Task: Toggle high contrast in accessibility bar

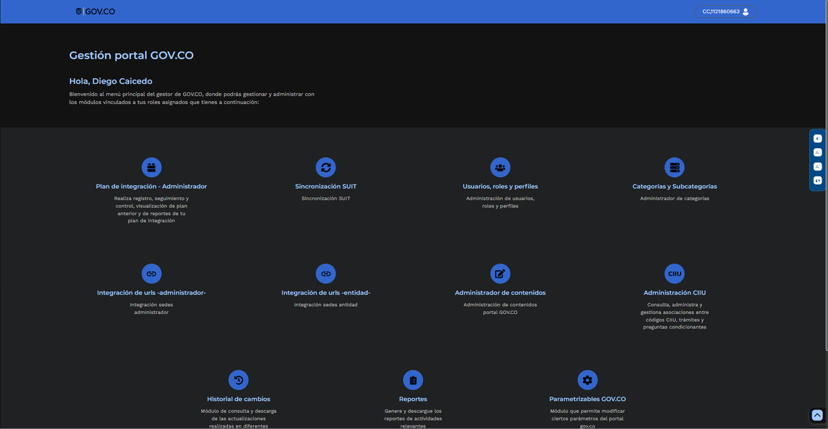Action: tap(818, 138)
